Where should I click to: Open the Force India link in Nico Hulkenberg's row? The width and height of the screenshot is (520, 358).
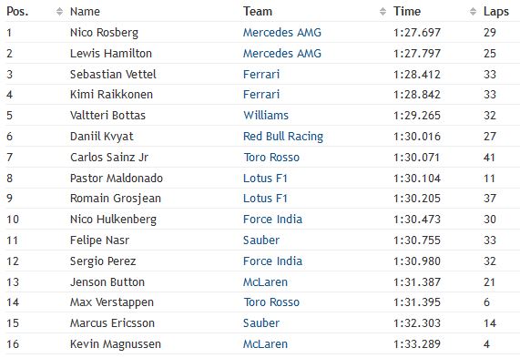(272, 220)
